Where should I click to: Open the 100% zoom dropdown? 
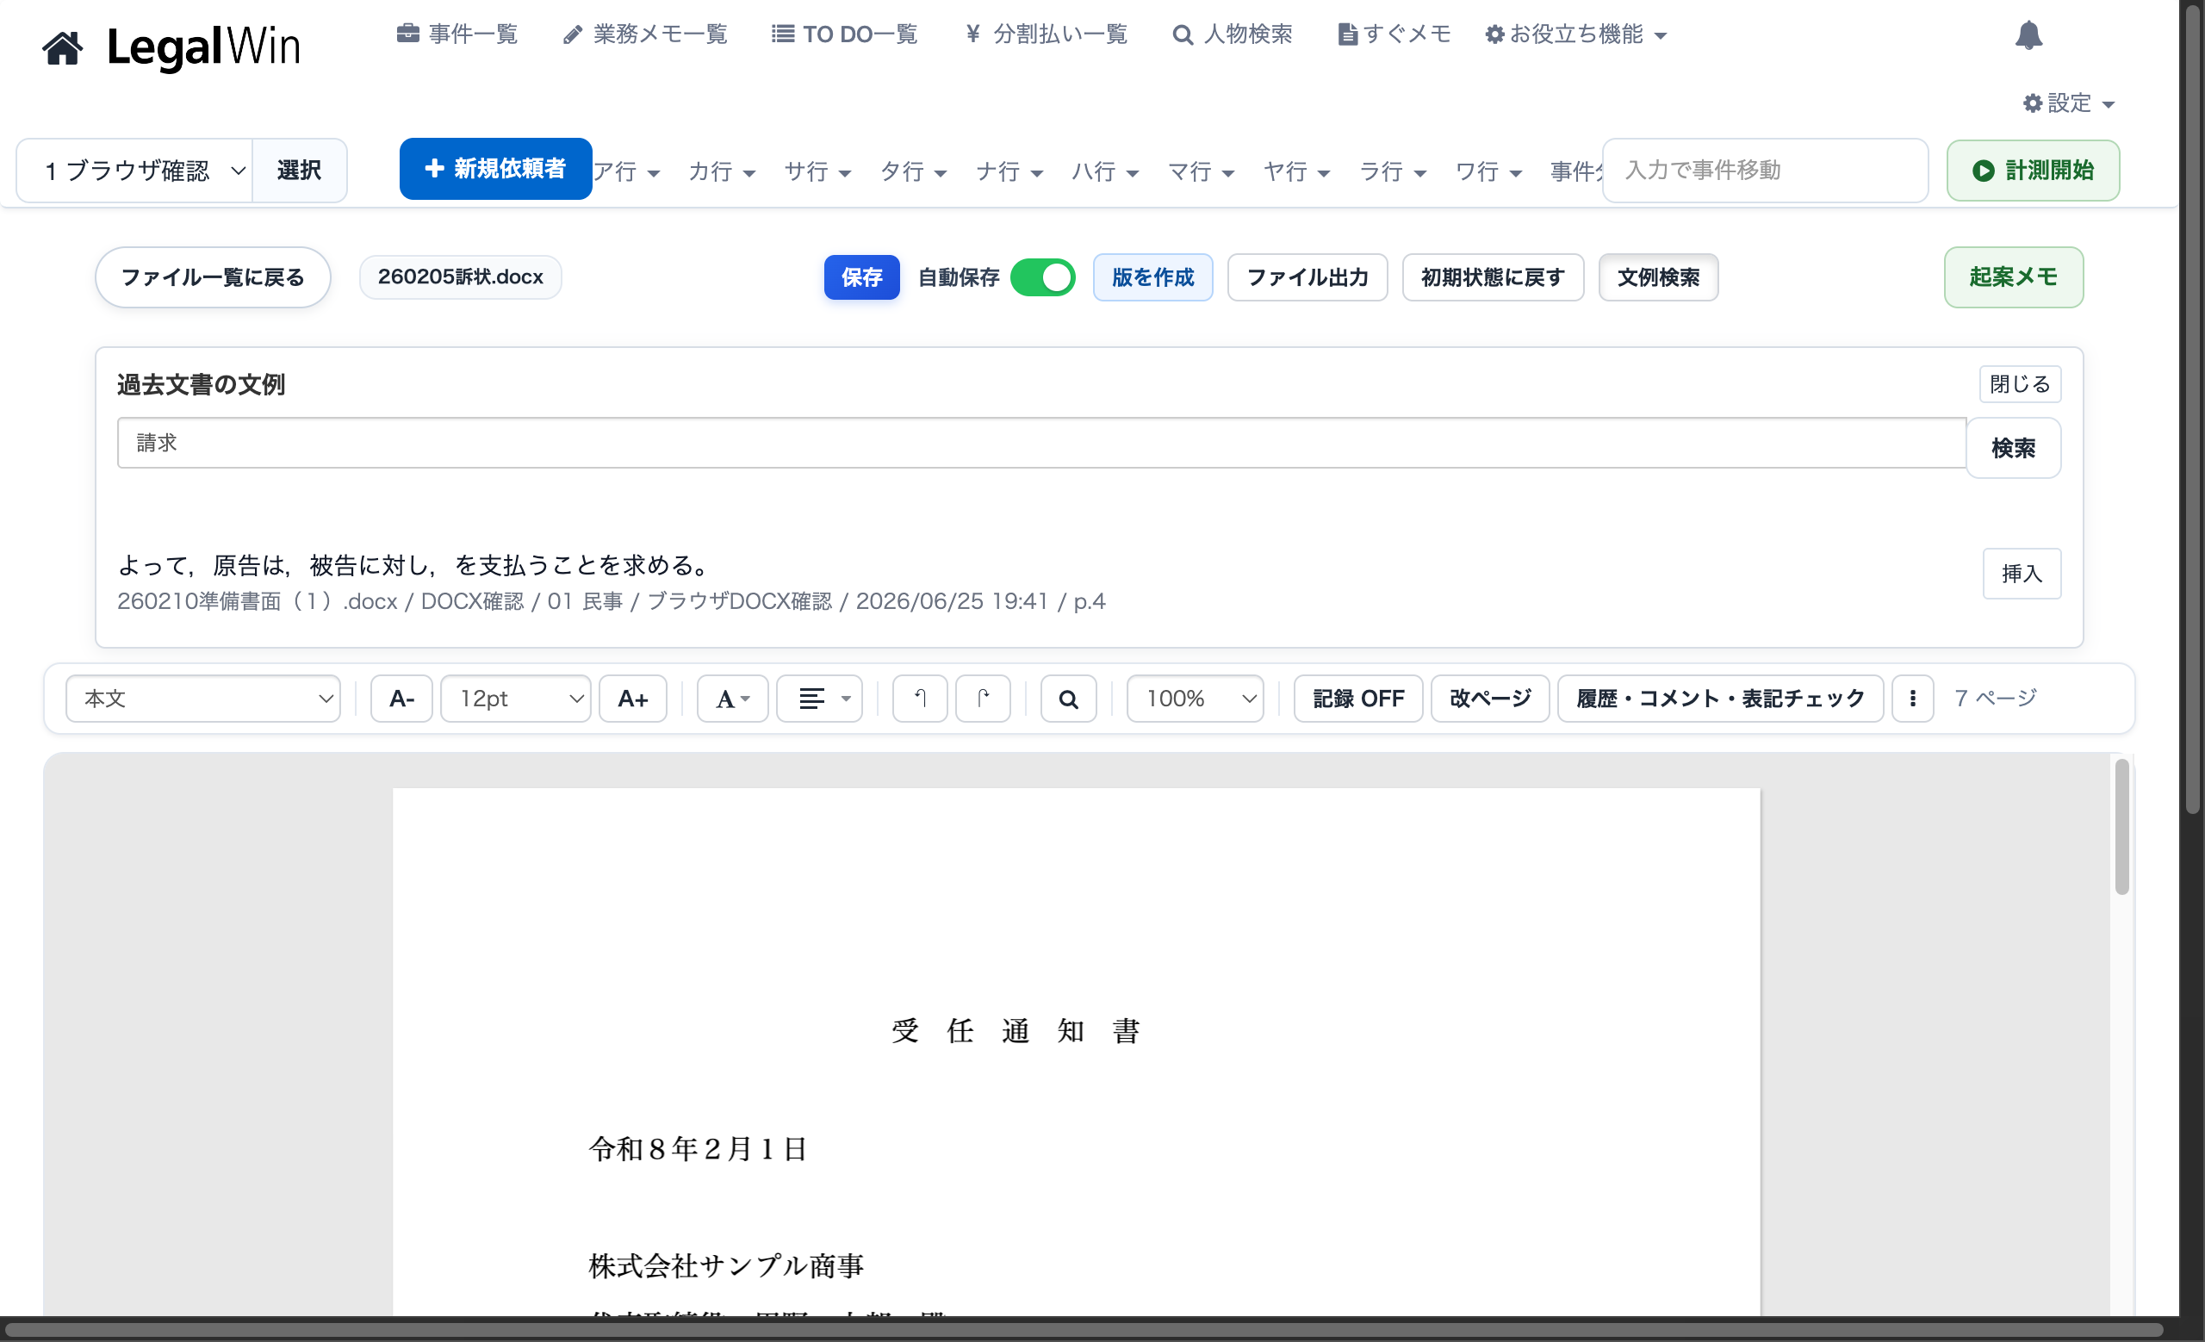[x=1195, y=698]
